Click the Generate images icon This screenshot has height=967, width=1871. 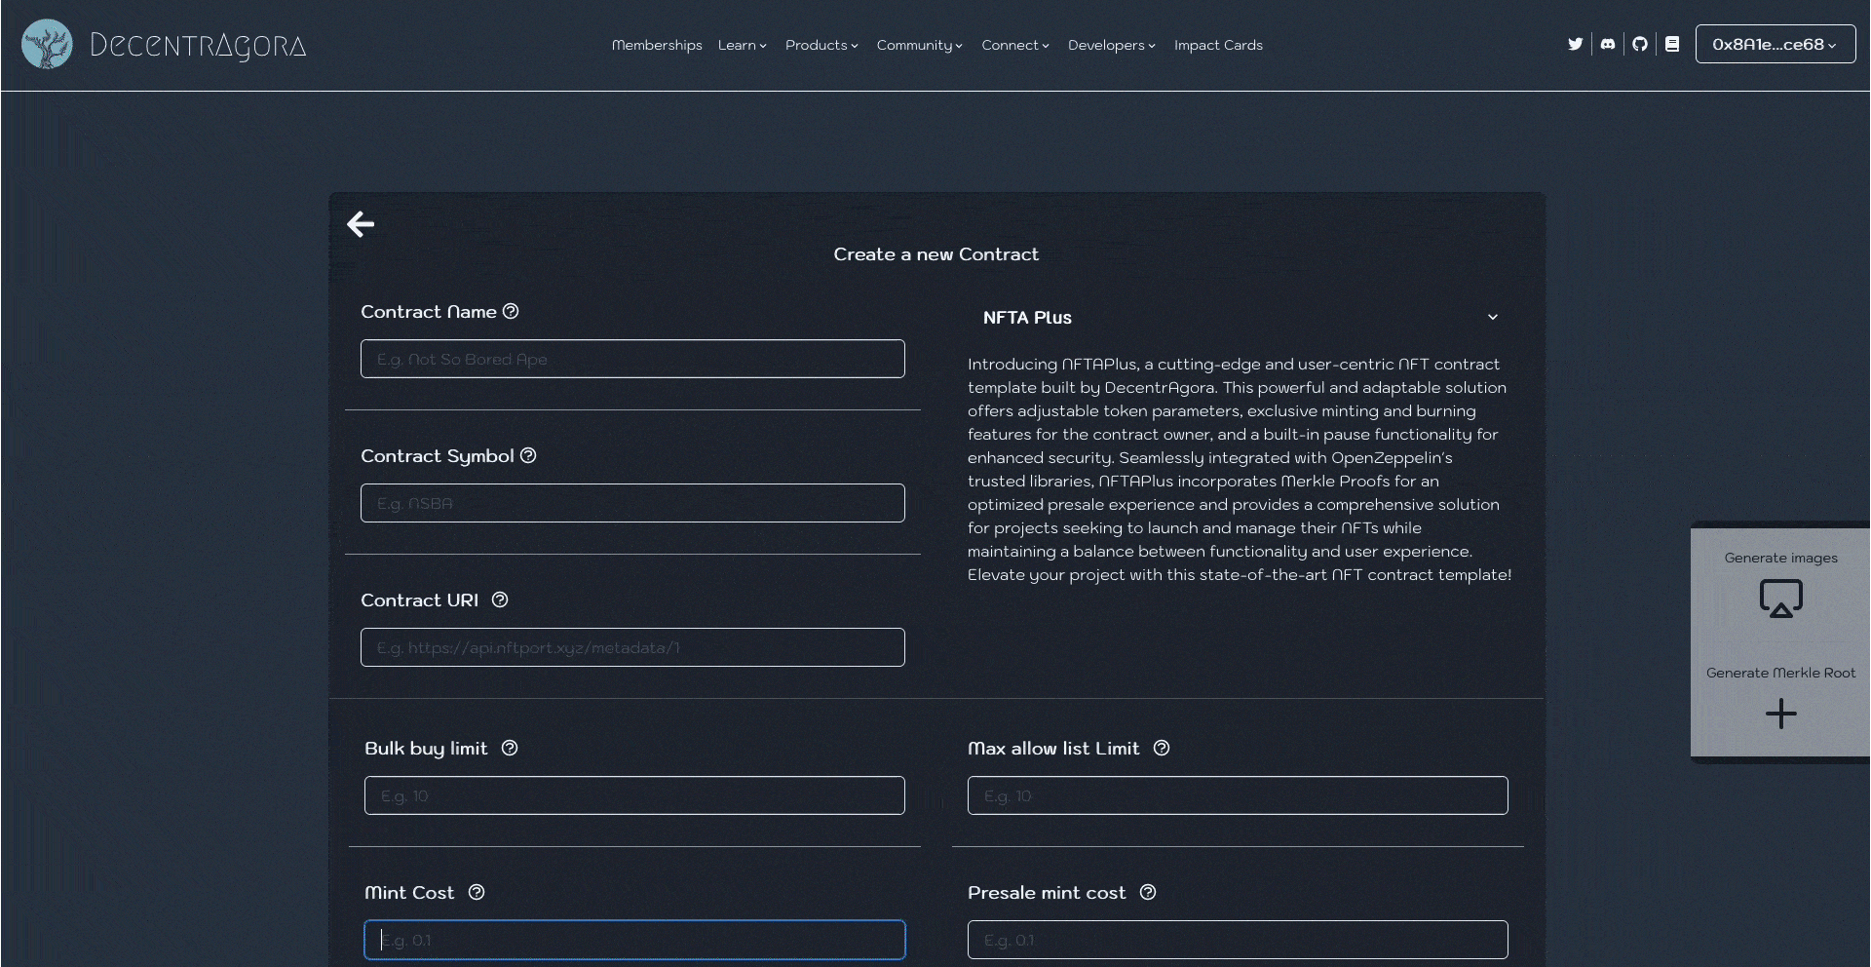pyautogui.click(x=1780, y=599)
